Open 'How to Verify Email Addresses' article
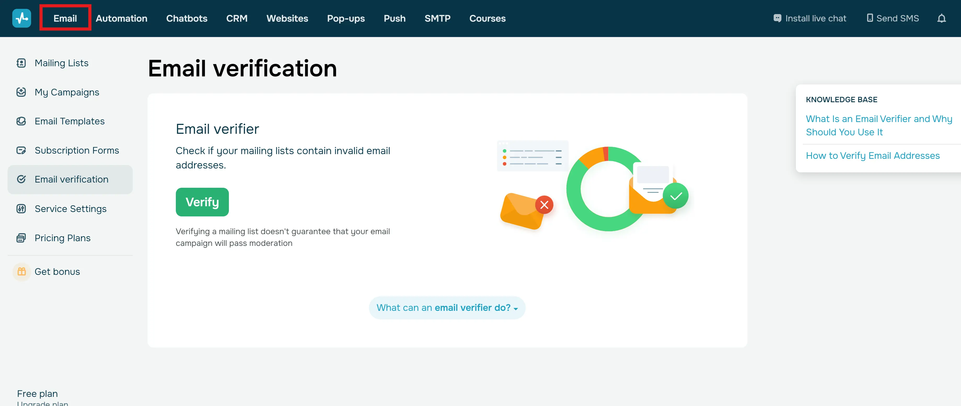 873,155
